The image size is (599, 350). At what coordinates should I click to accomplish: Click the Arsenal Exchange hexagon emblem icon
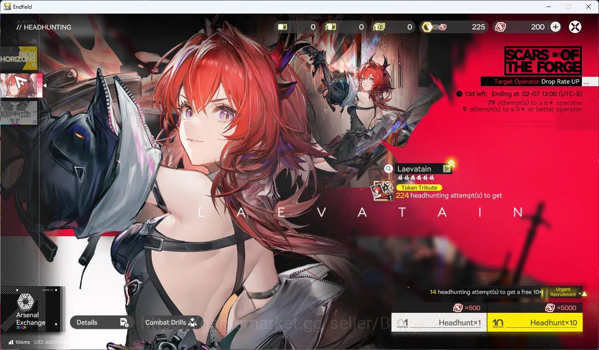coord(25,301)
